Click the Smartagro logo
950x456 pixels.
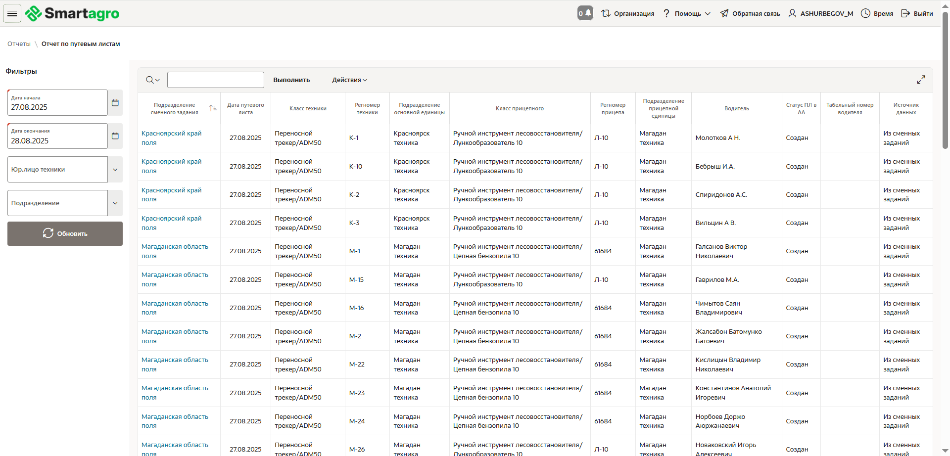click(73, 14)
